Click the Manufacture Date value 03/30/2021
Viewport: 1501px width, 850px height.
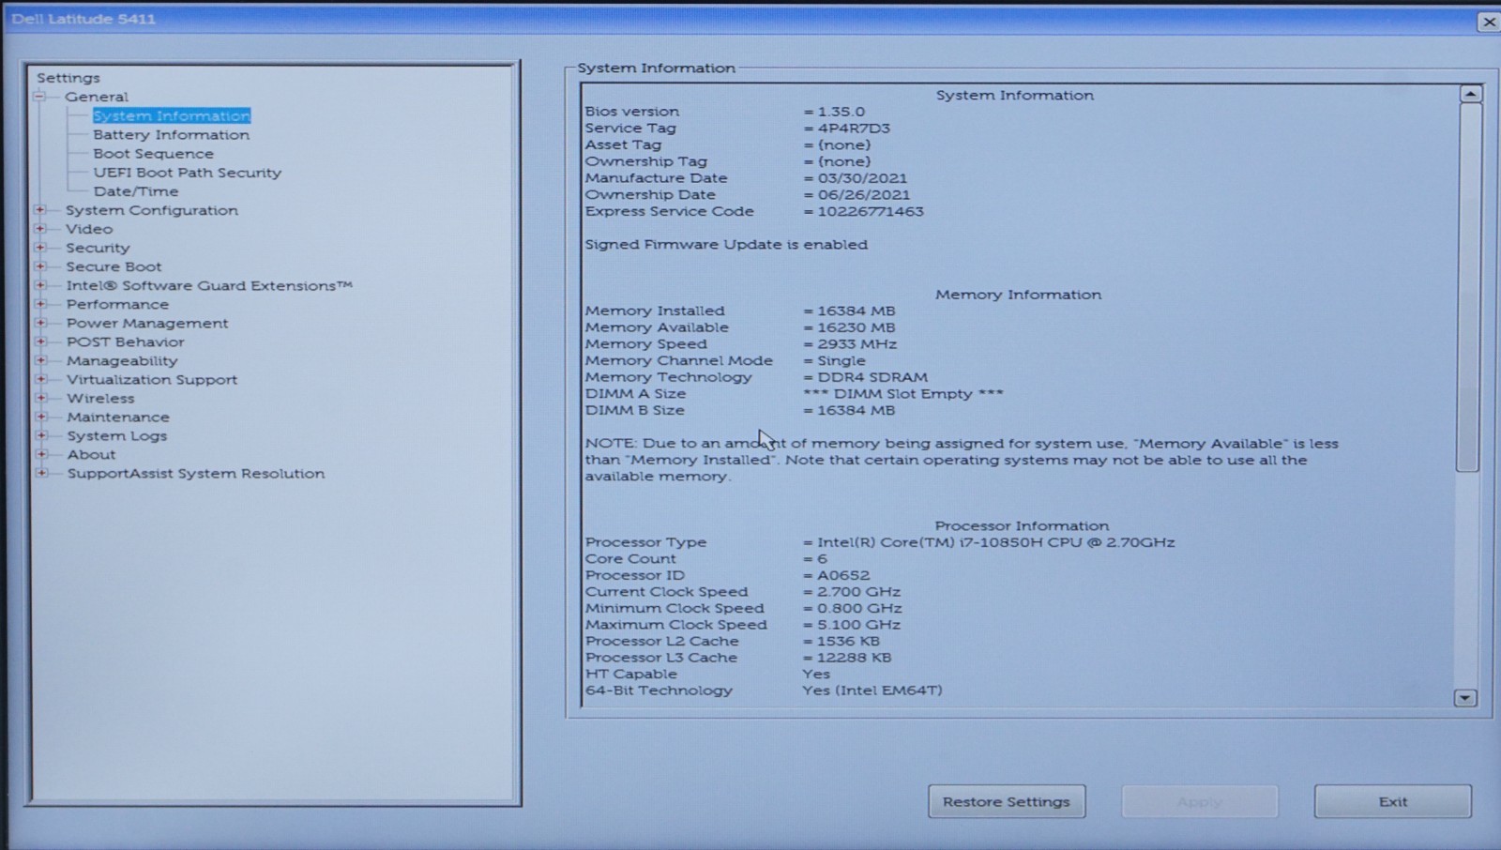862,177
